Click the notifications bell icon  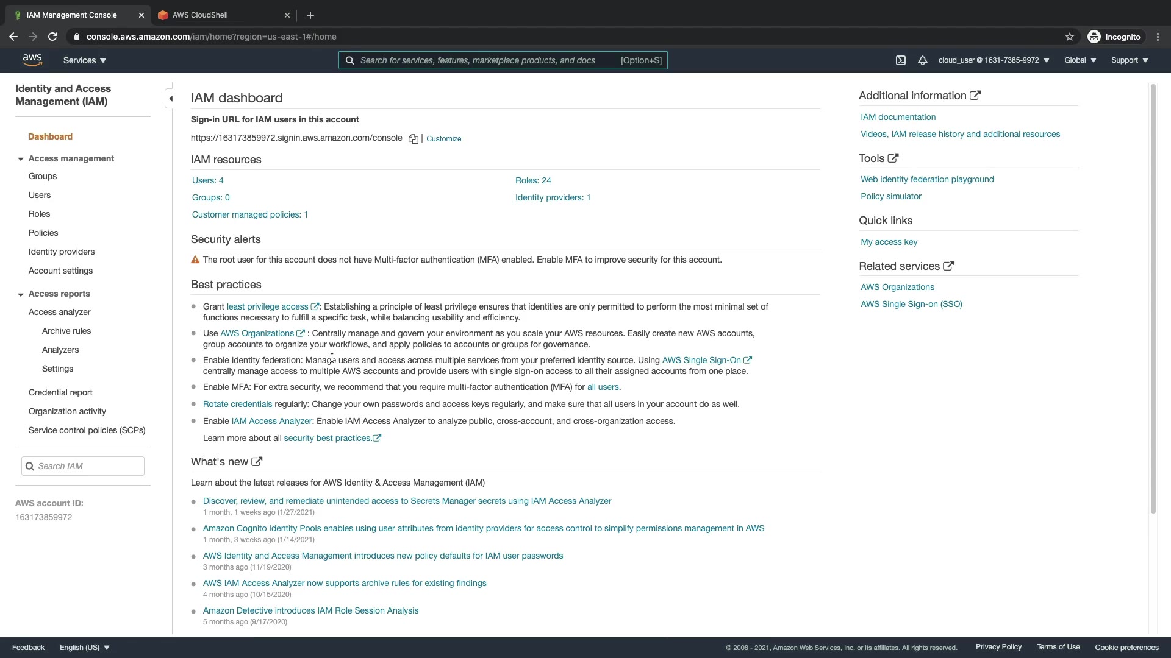(x=923, y=60)
